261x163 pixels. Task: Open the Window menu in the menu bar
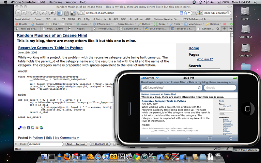71,2
